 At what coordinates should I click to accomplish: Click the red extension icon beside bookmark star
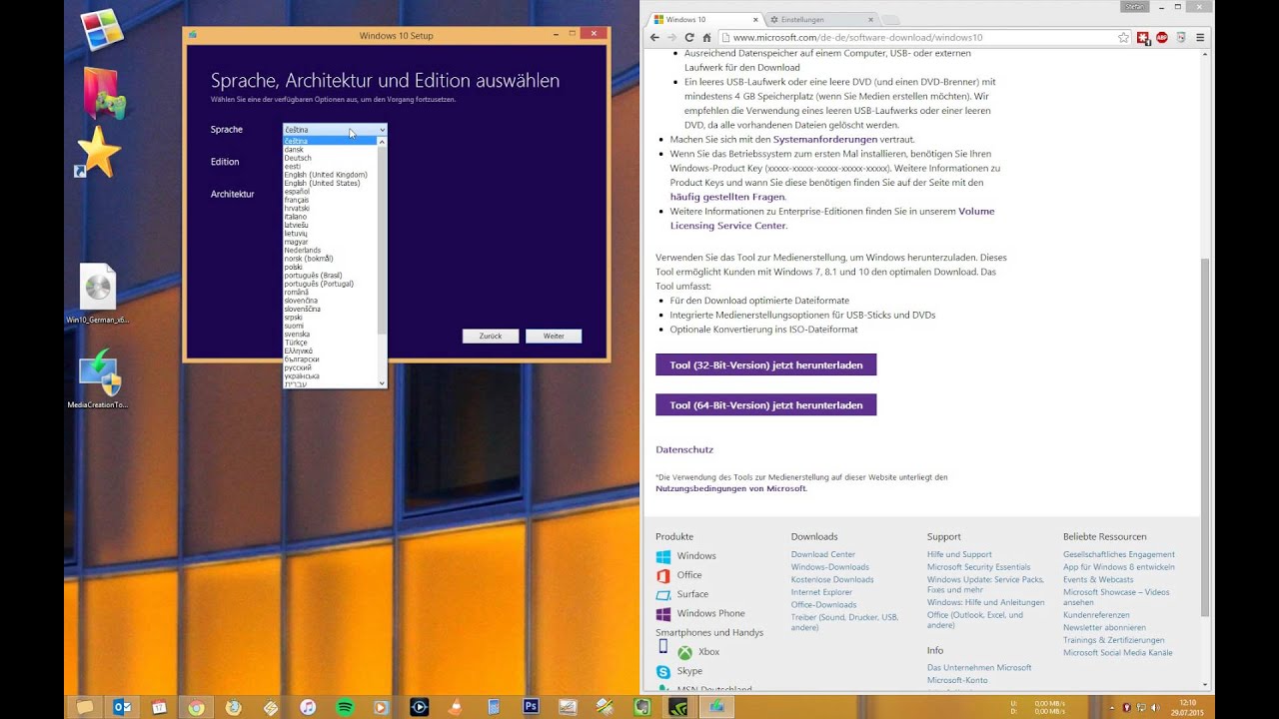coord(1143,37)
